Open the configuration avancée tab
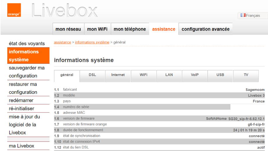 (205, 29)
